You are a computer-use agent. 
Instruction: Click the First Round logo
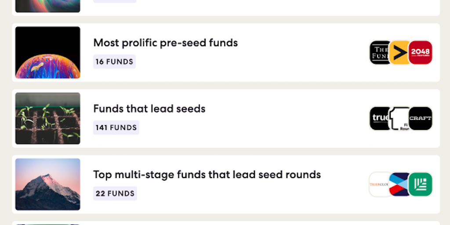400,119
